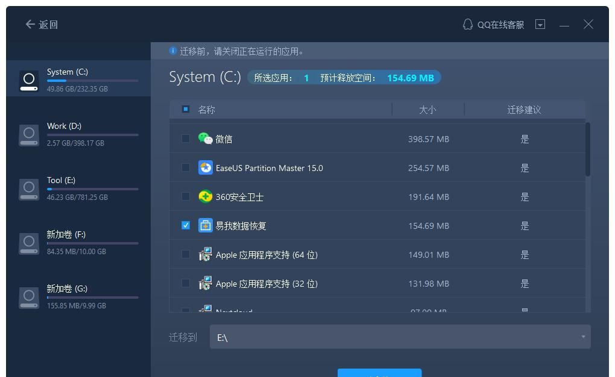Image resolution: width=615 pixels, height=377 pixels.
Task: Choose Tool (E:) label in sidebar
Action: pos(61,180)
